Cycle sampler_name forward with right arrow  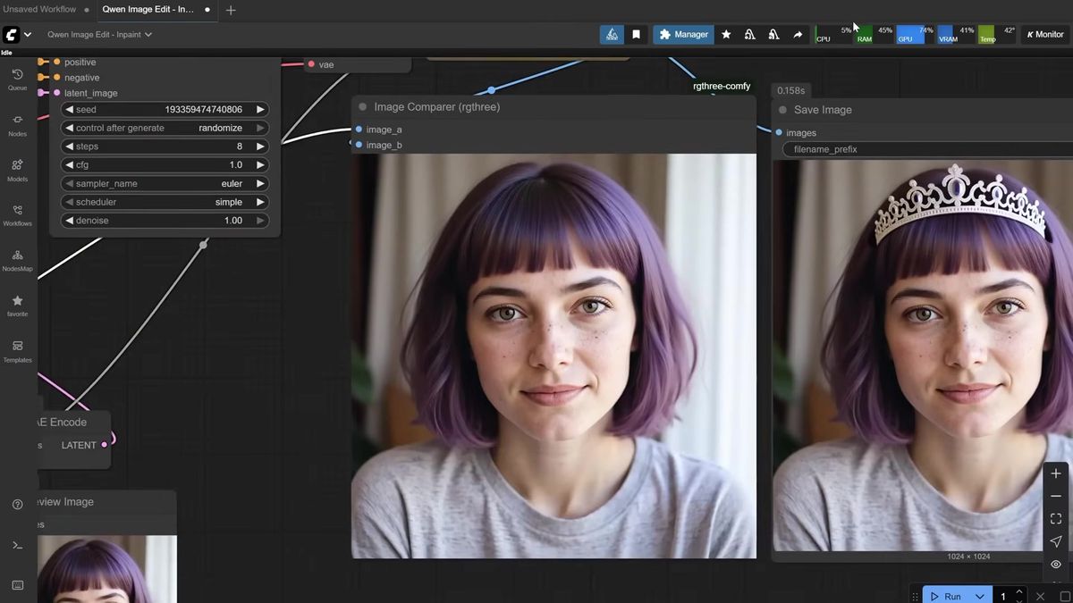coord(260,183)
